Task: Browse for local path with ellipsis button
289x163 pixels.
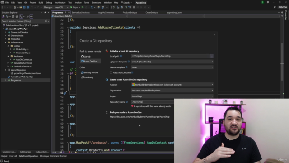Action: point(212,56)
